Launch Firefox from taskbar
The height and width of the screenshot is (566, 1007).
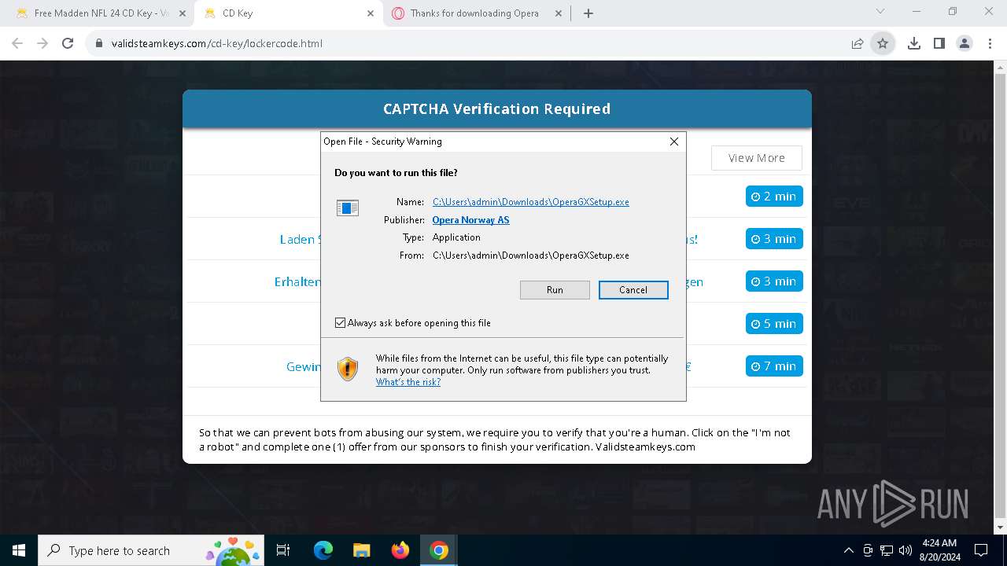click(x=400, y=550)
